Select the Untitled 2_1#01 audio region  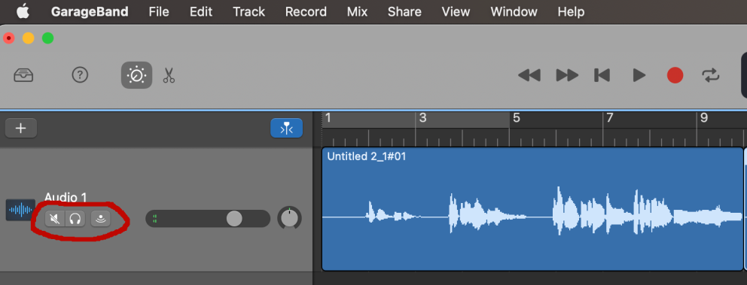click(532, 209)
